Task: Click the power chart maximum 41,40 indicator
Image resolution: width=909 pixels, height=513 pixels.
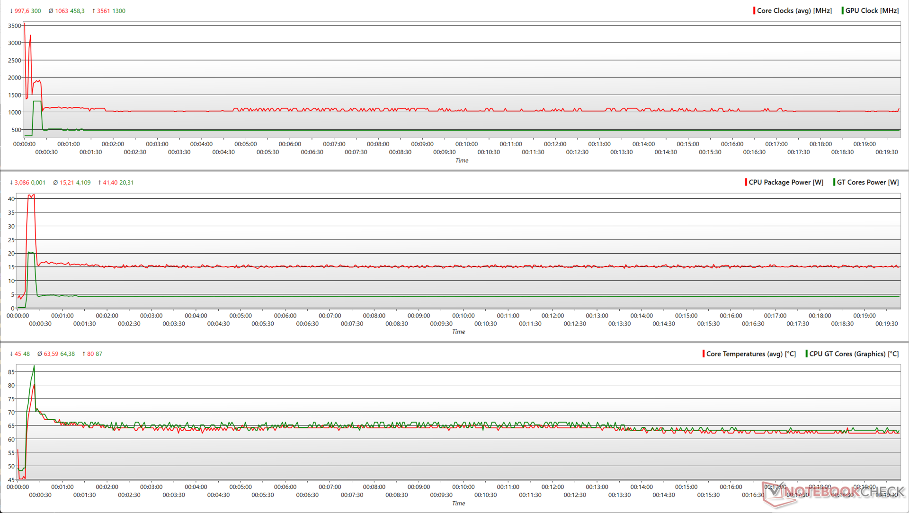Action: point(110,183)
